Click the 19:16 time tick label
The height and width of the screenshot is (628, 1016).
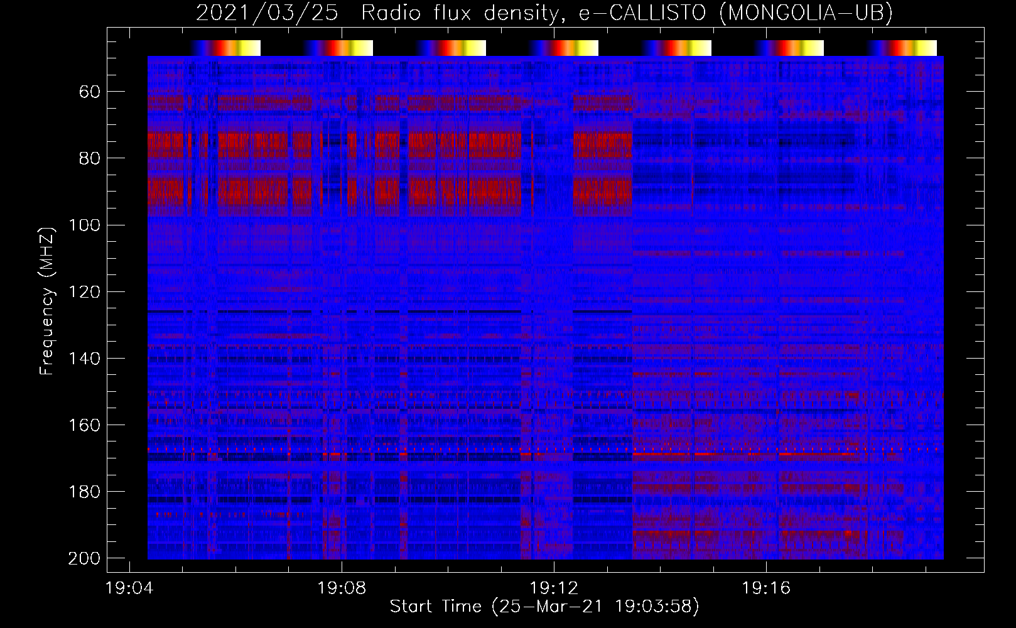(x=767, y=588)
